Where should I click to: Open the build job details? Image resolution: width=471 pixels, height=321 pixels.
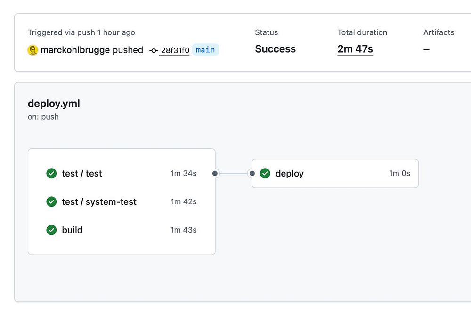tap(72, 230)
